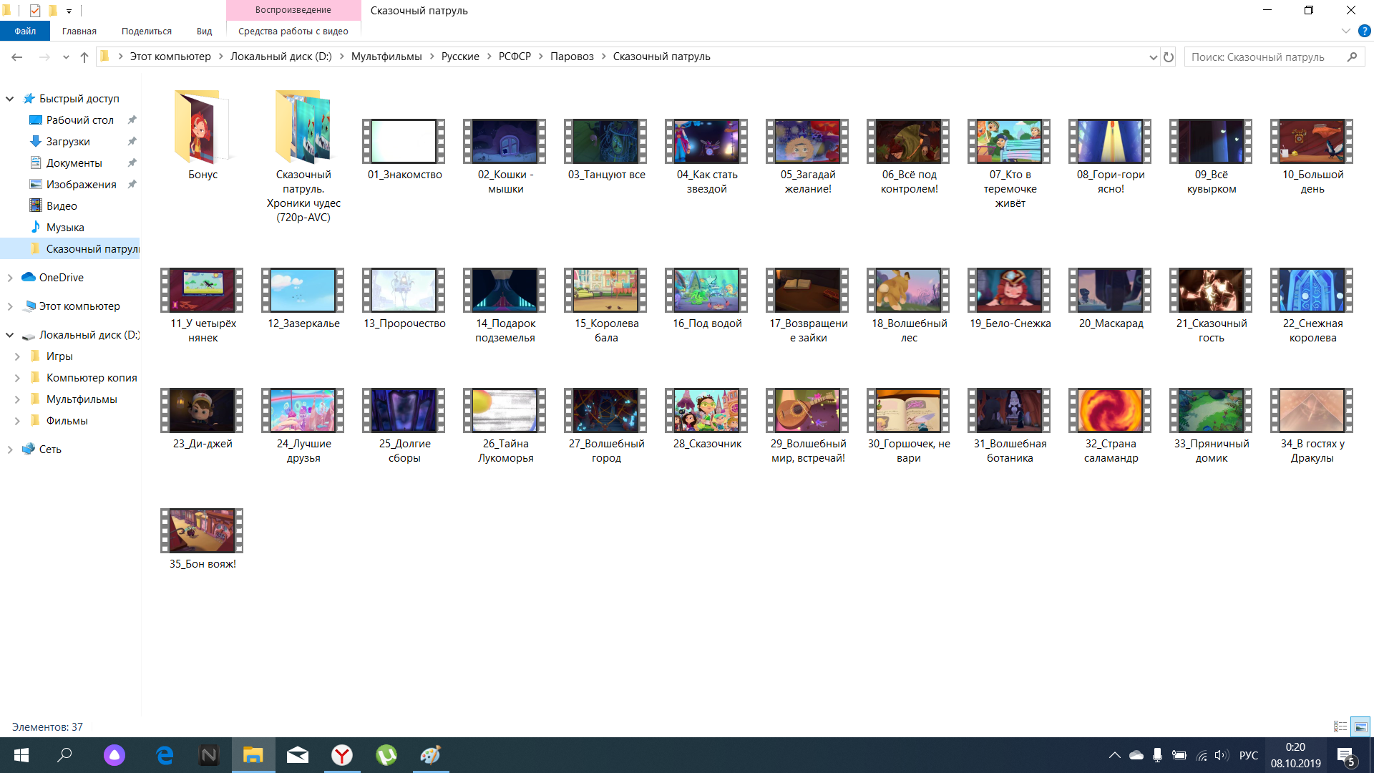
Task: Open Alice assistant purple icon
Action: click(114, 755)
